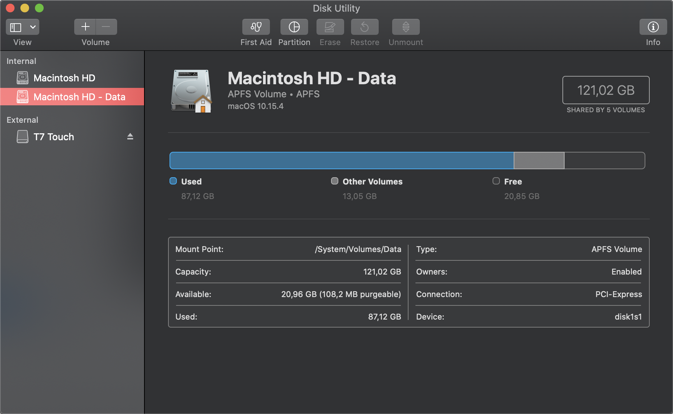Unmount the selected volume
This screenshot has height=414, width=673.
[x=406, y=27]
